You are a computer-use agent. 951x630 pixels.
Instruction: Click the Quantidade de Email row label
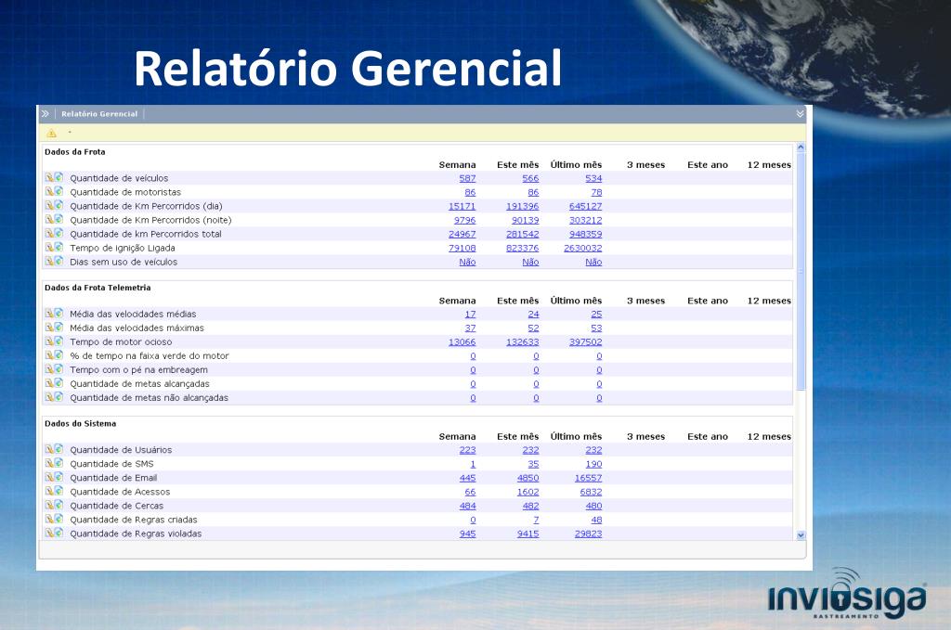(113, 477)
